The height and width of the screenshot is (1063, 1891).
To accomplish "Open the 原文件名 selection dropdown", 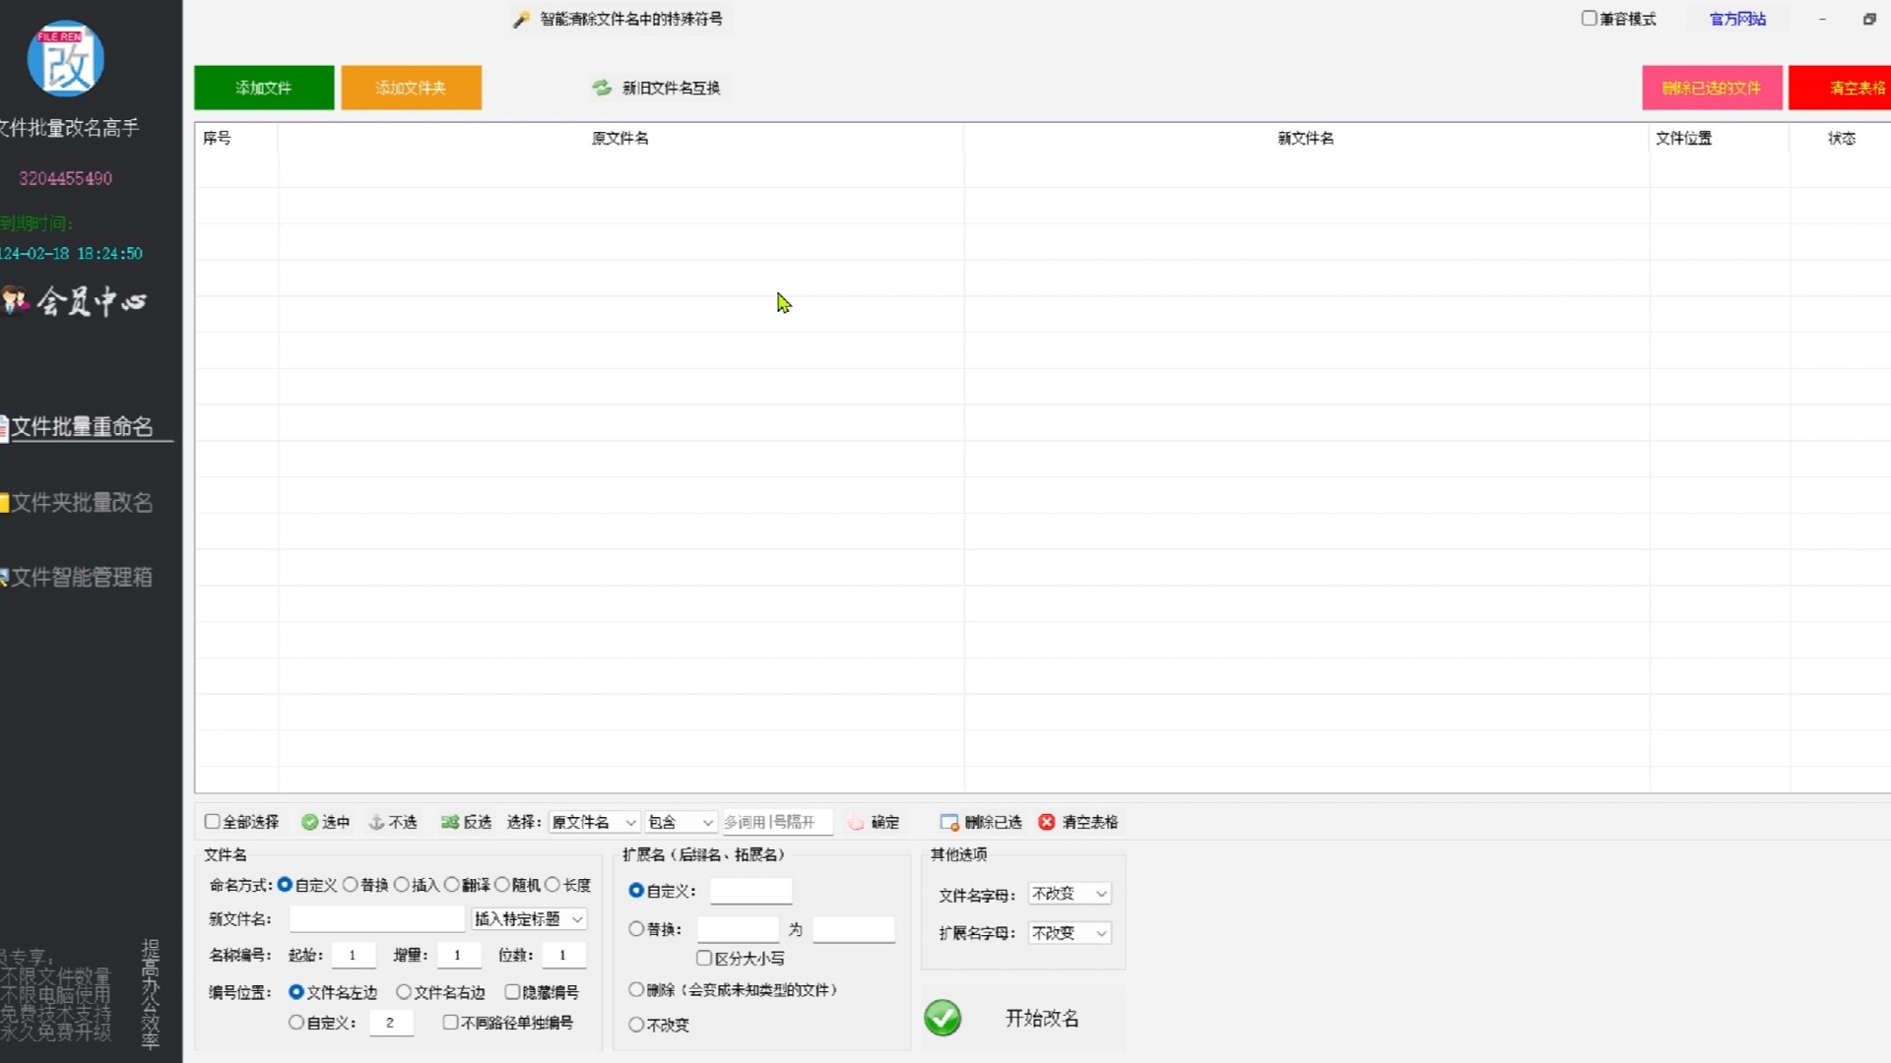I will tap(594, 822).
